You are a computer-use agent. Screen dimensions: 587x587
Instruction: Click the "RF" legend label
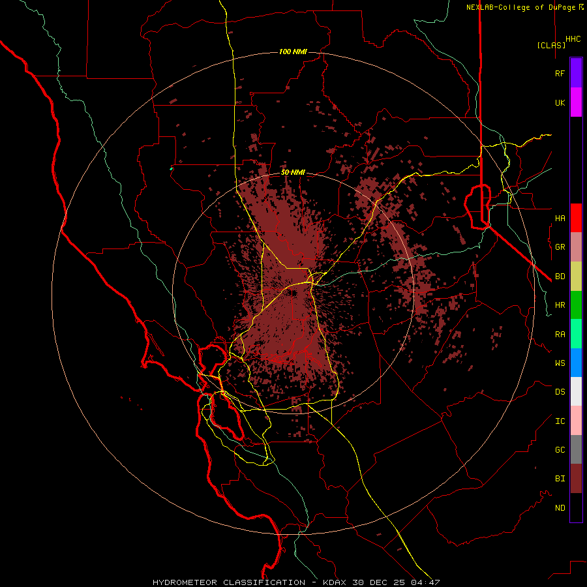560,73
